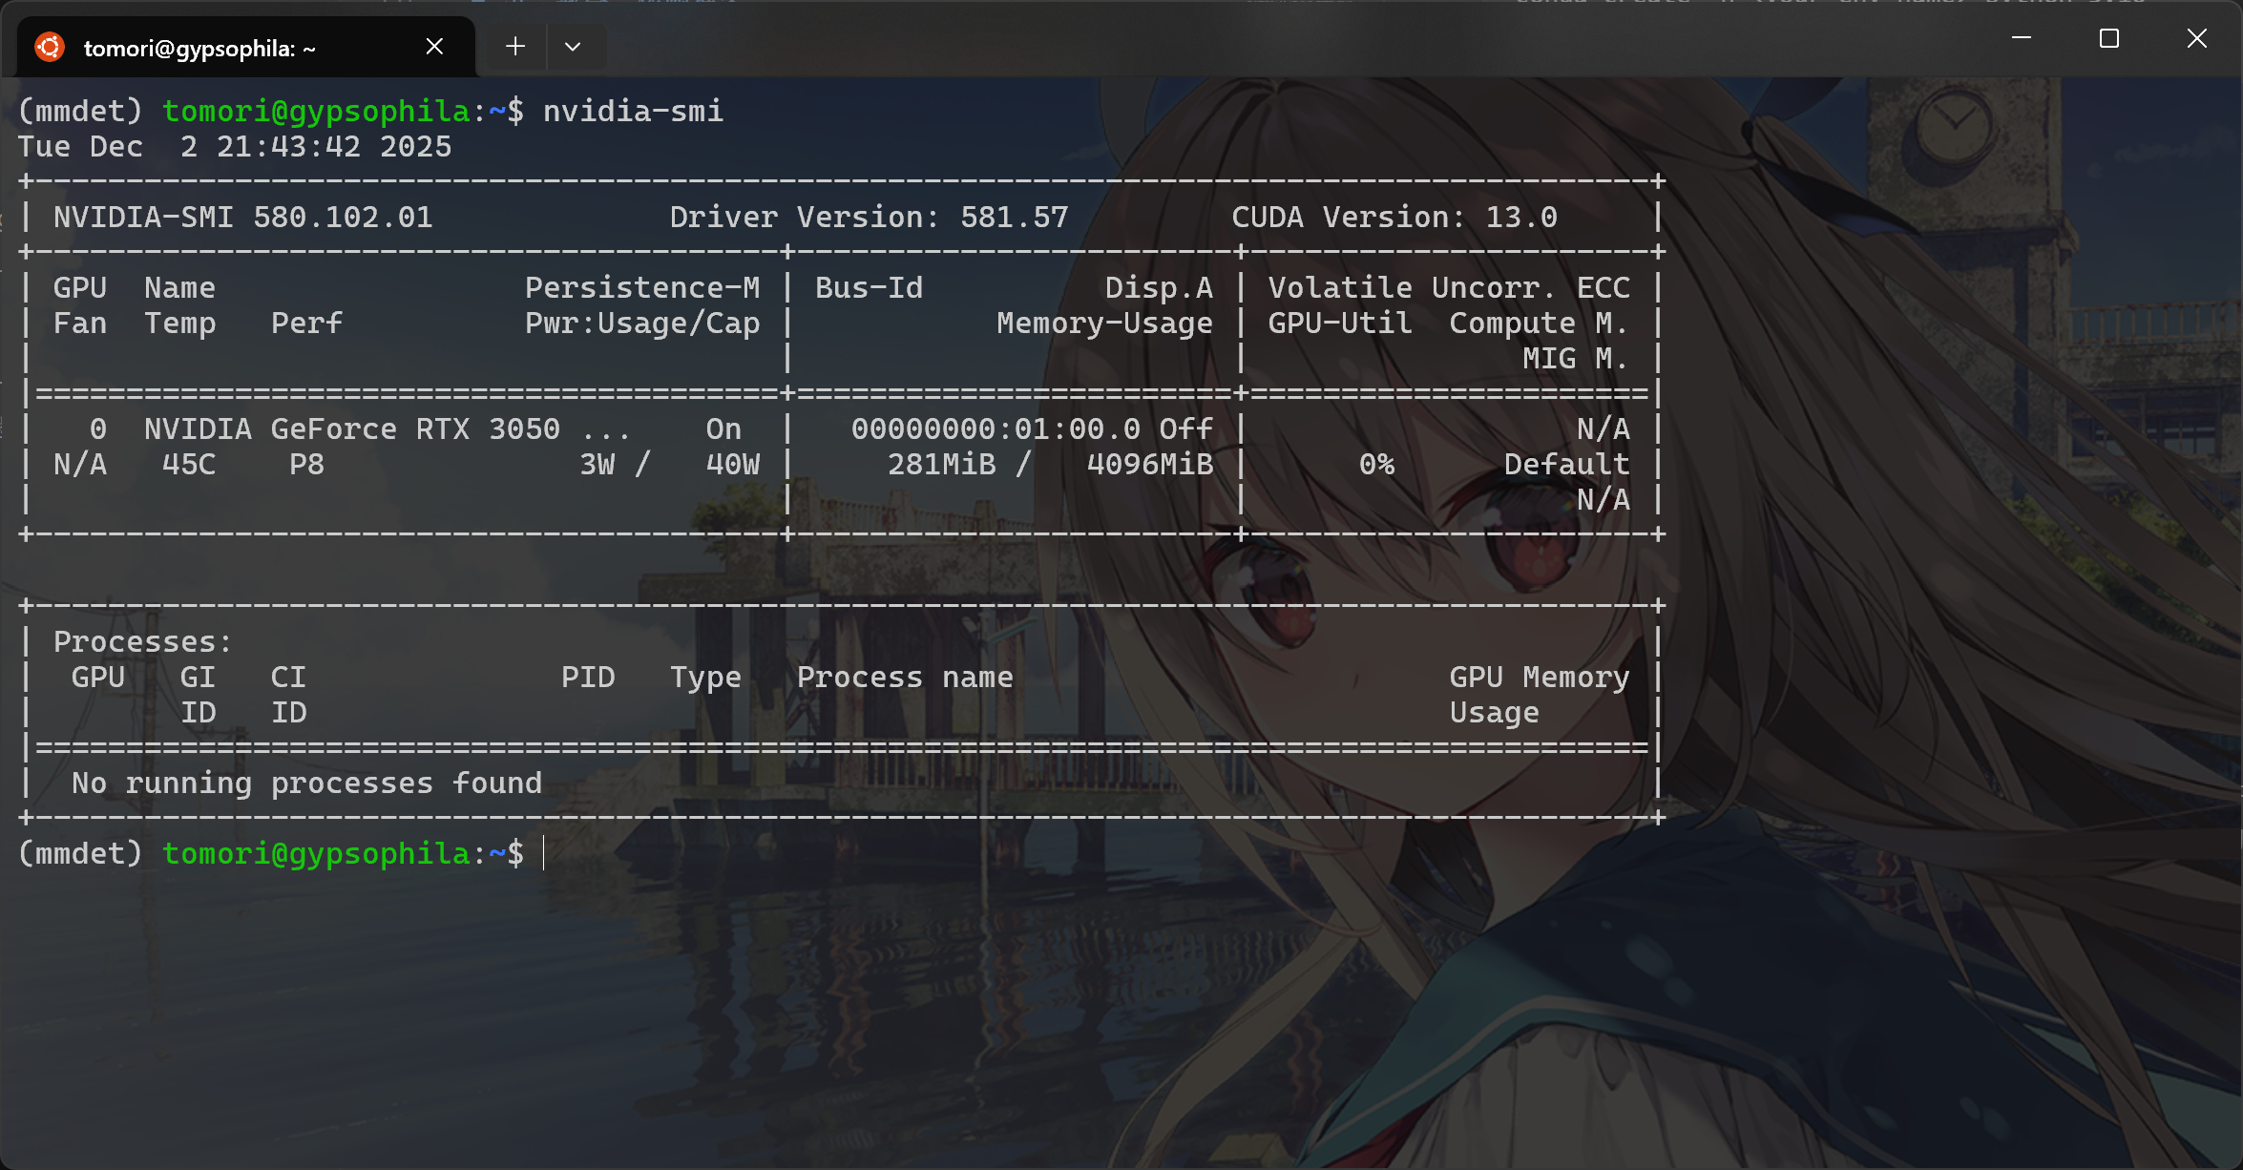Select the tomori@gypsophila terminal tab
This screenshot has height=1170, width=2243.
(200, 48)
